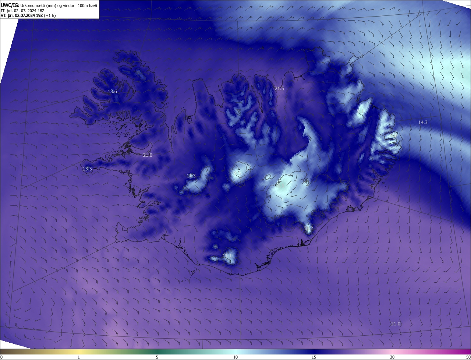Select the 11.1 value on the southern glacier

pos(227,256)
